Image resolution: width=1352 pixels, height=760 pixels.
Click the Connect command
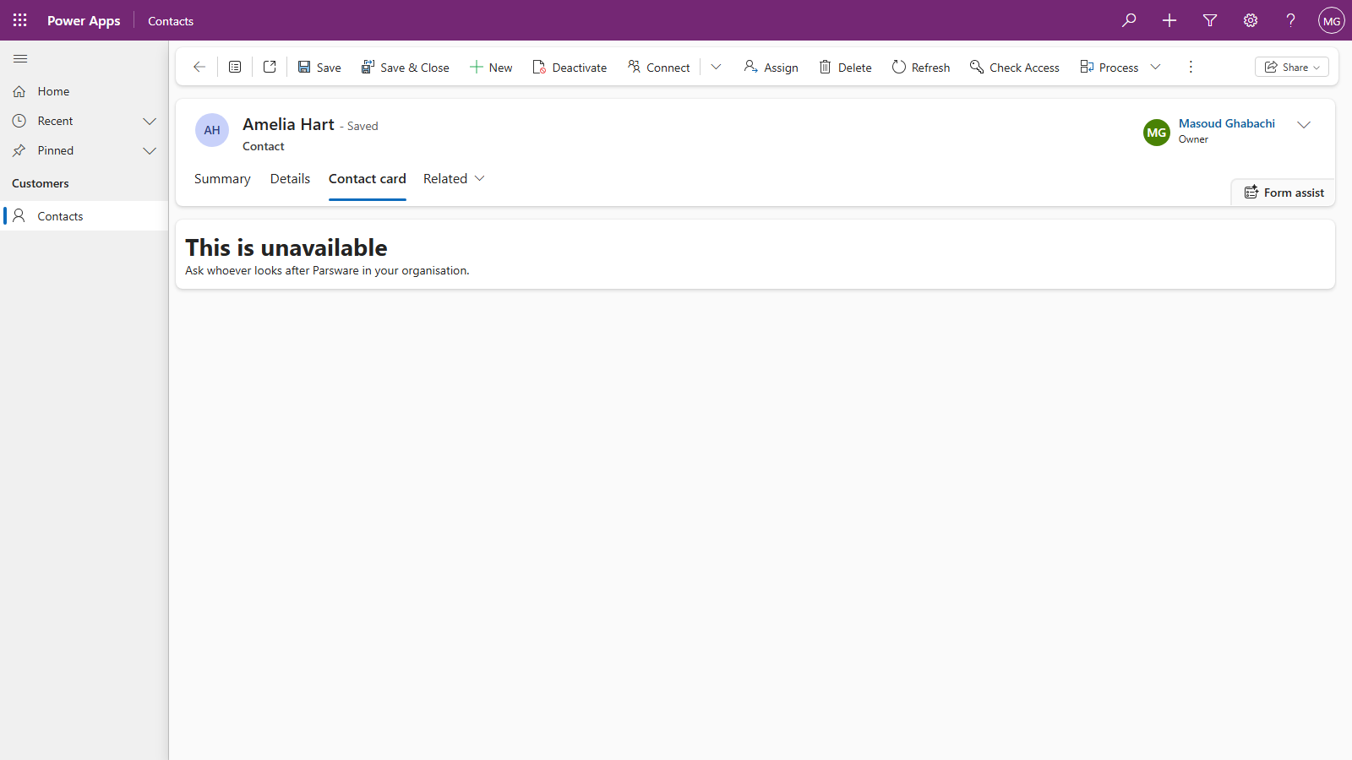pyautogui.click(x=659, y=68)
